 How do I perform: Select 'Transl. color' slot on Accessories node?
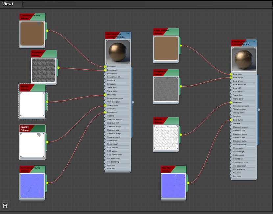click(118, 91)
